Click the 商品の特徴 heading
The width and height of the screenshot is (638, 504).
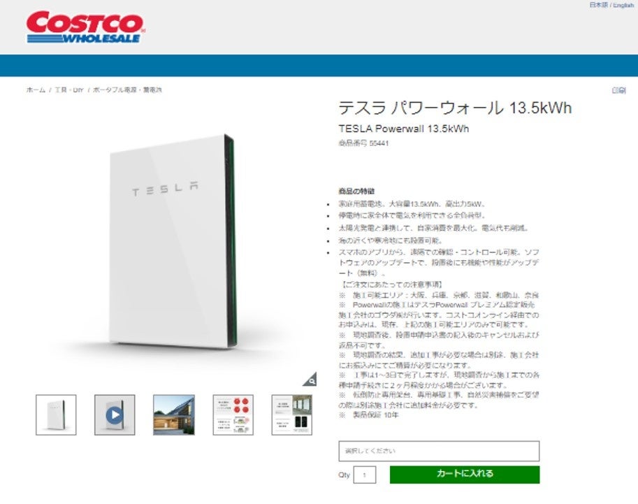pos(356,191)
